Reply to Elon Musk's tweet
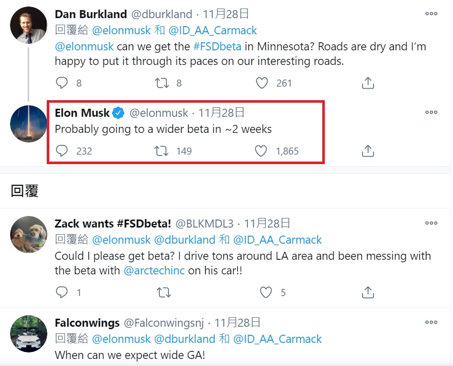The image size is (453, 366). point(61,151)
